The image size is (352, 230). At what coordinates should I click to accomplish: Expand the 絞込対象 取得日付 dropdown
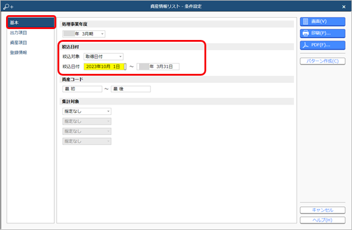pyautogui.click(x=103, y=57)
